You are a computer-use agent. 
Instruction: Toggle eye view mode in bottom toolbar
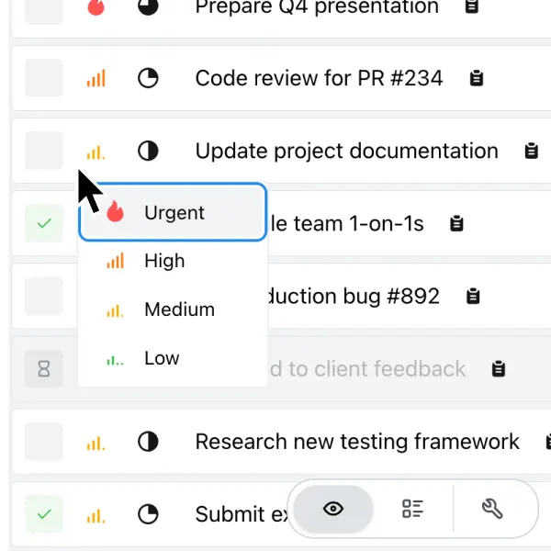click(333, 508)
